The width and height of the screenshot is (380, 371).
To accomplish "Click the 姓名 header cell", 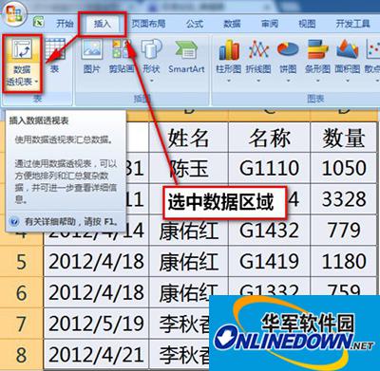I will pos(189,139).
